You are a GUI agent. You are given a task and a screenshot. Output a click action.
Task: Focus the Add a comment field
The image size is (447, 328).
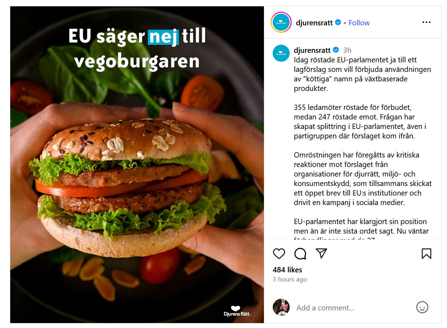click(x=353, y=308)
